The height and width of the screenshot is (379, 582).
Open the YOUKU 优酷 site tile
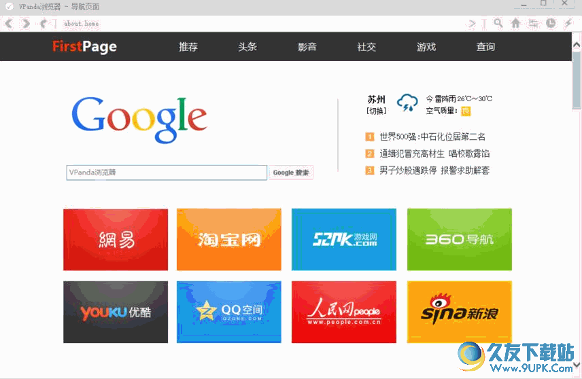pos(116,312)
